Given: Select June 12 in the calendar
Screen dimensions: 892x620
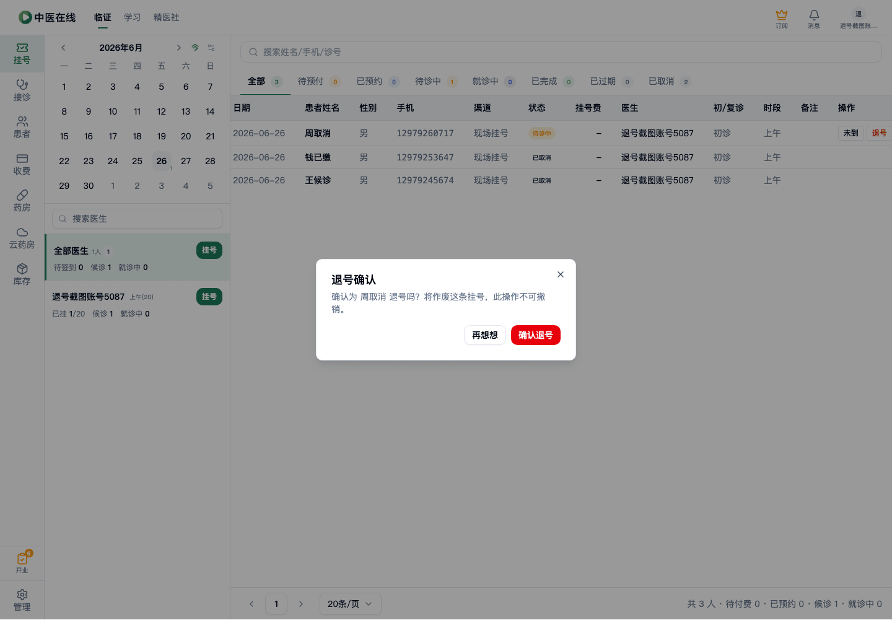Looking at the screenshot, I should coord(162,111).
